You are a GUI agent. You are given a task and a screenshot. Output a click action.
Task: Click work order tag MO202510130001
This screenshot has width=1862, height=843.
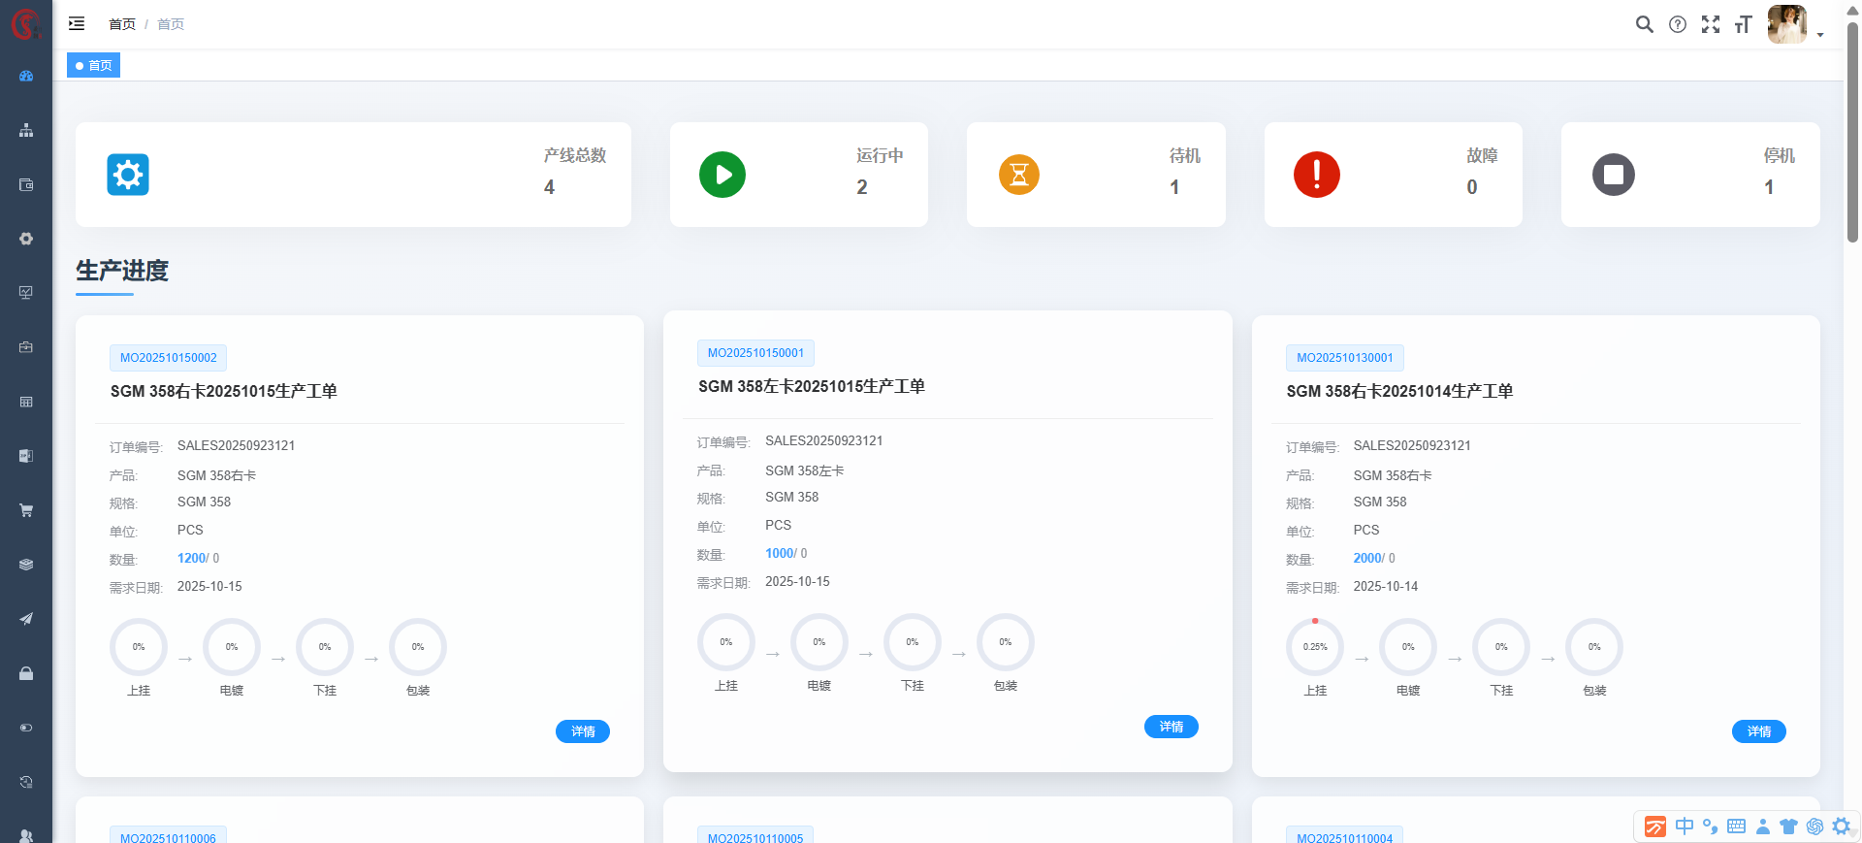tap(1344, 358)
